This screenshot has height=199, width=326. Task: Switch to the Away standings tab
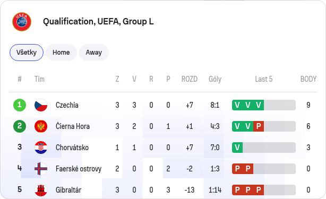94,53
